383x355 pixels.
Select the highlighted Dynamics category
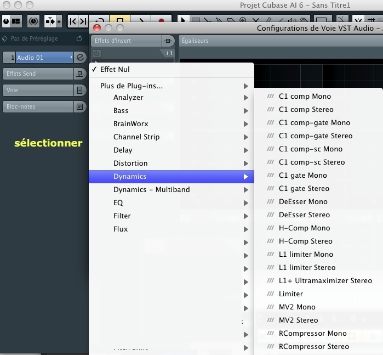point(171,176)
